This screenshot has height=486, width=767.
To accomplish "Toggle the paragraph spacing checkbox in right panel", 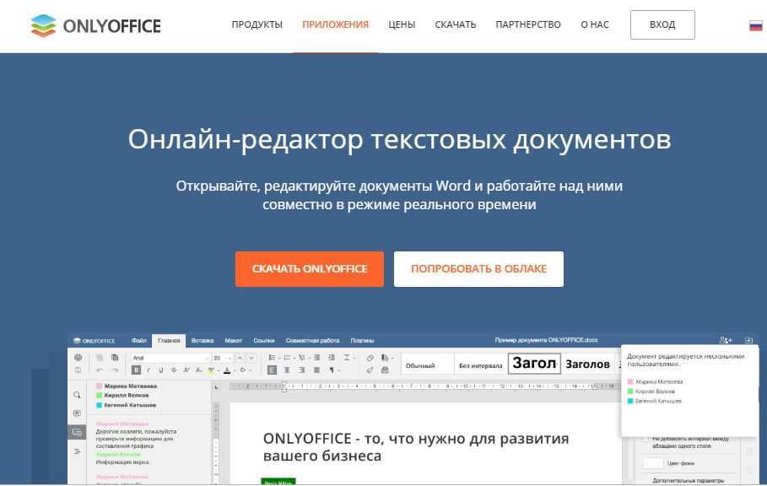I will tap(645, 439).
